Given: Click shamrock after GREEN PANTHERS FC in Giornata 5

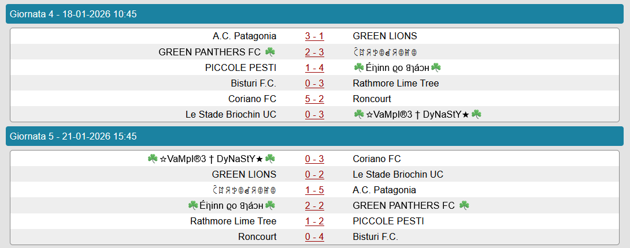Looking at the screenshot, I should 464,205.
